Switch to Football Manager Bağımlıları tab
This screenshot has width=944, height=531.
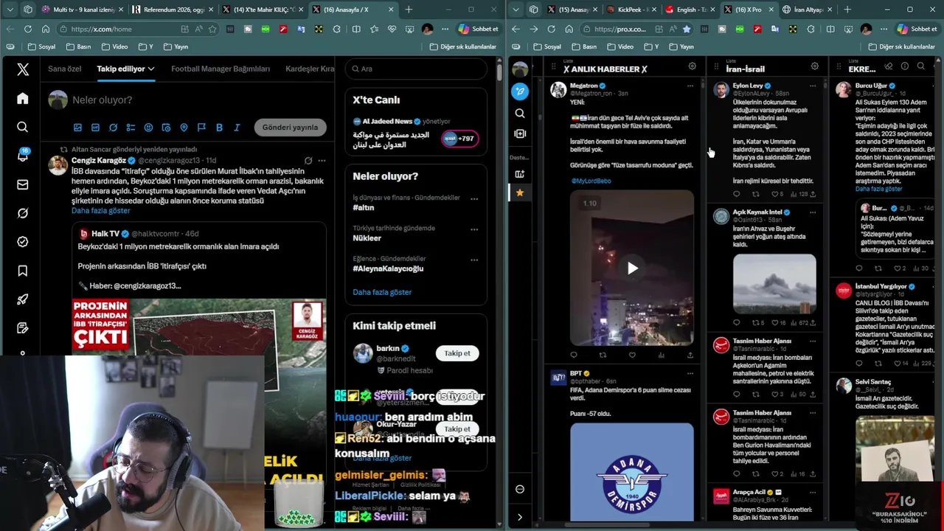coord(221,69)
